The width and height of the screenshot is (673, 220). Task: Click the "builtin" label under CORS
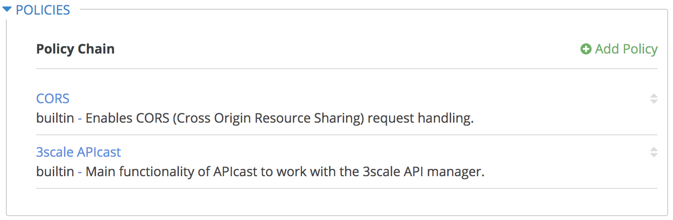pos(55,119)
